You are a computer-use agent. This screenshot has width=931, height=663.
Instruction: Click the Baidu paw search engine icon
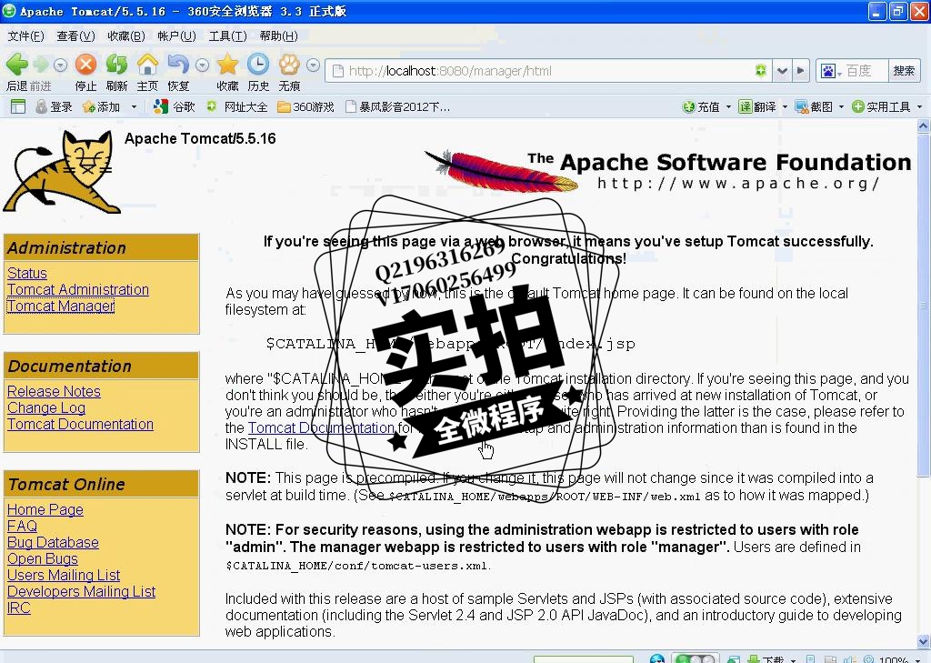[x=827, y=71]
